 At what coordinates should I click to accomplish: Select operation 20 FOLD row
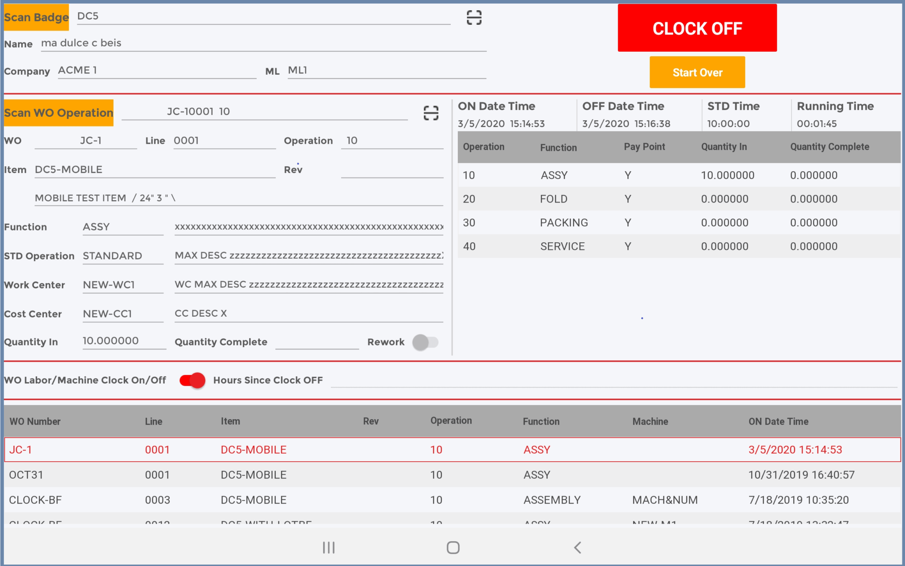point(679,199)
